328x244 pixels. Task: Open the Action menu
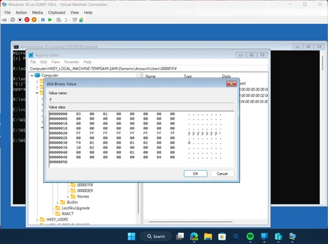[x=21, y=13]
